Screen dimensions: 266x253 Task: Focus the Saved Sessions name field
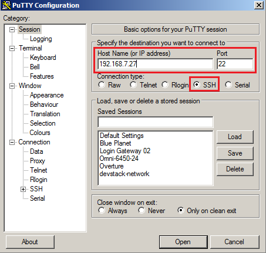pos(156,122)
